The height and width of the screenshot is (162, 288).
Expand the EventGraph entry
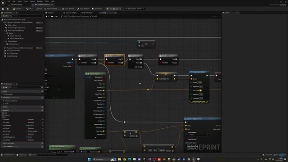2,94
